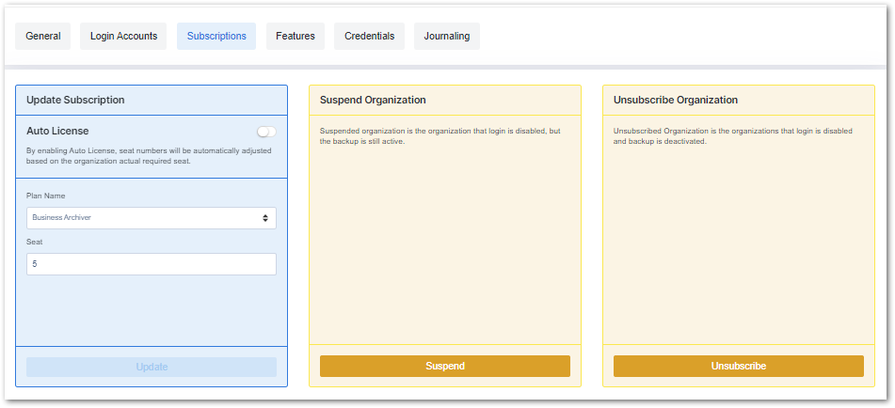
Task: Click the Update Subscription panel header
Action: click(75, 100)
